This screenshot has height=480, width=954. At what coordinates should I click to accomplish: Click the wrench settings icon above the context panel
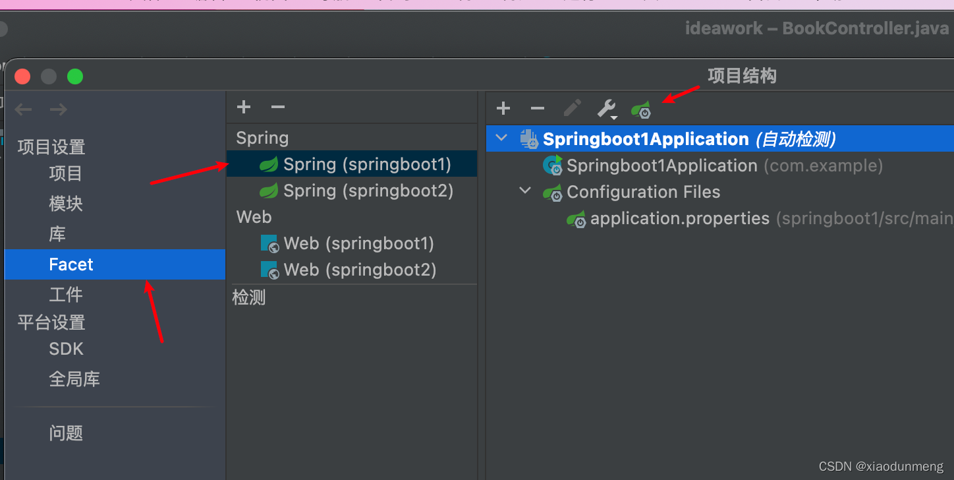pos(605,108)
